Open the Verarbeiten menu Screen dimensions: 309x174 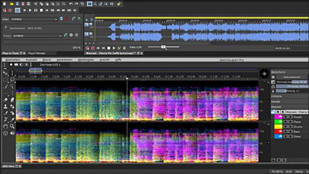(64, 59)
